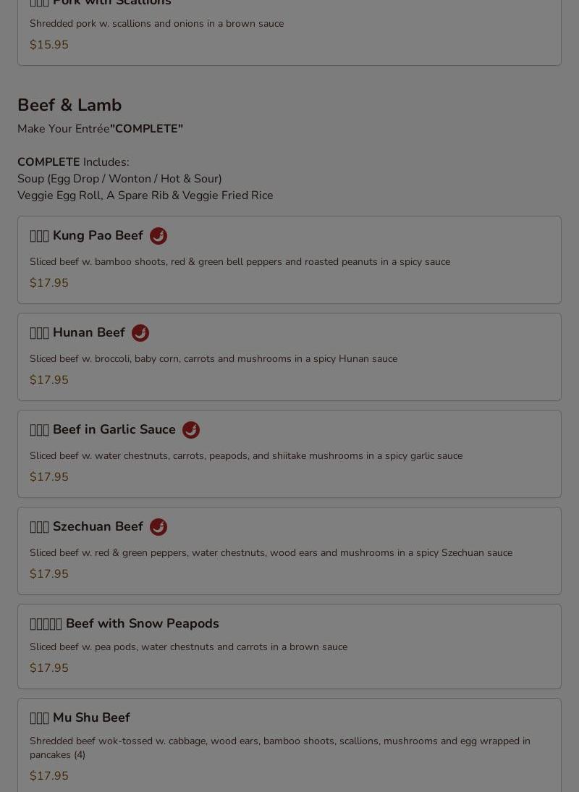
Task: Click the Shredded pork w. scallions description
Action: click(x=156, y=24)
